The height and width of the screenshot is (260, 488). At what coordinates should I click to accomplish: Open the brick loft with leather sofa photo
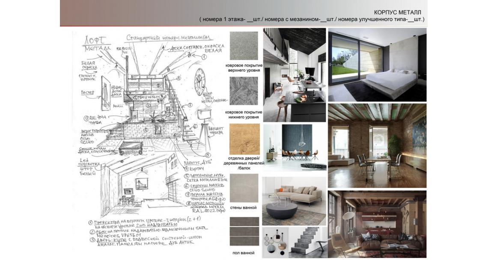pos(377,224)
